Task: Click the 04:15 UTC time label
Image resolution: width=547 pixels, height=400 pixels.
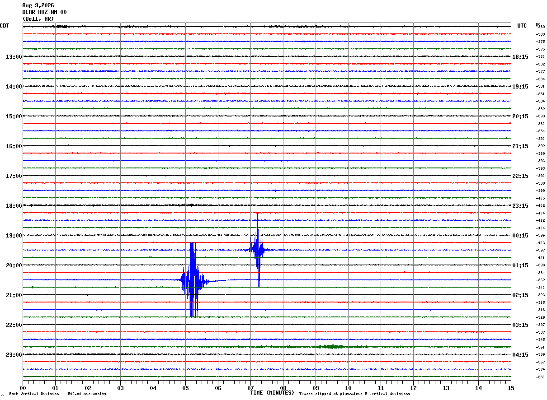Action: click(x=520, y=355)
